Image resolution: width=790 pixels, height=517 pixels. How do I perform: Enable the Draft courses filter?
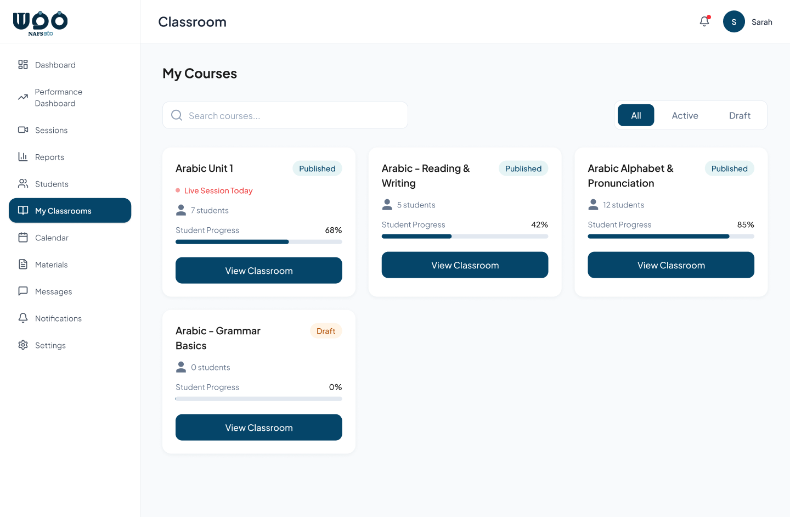(739, 115)
